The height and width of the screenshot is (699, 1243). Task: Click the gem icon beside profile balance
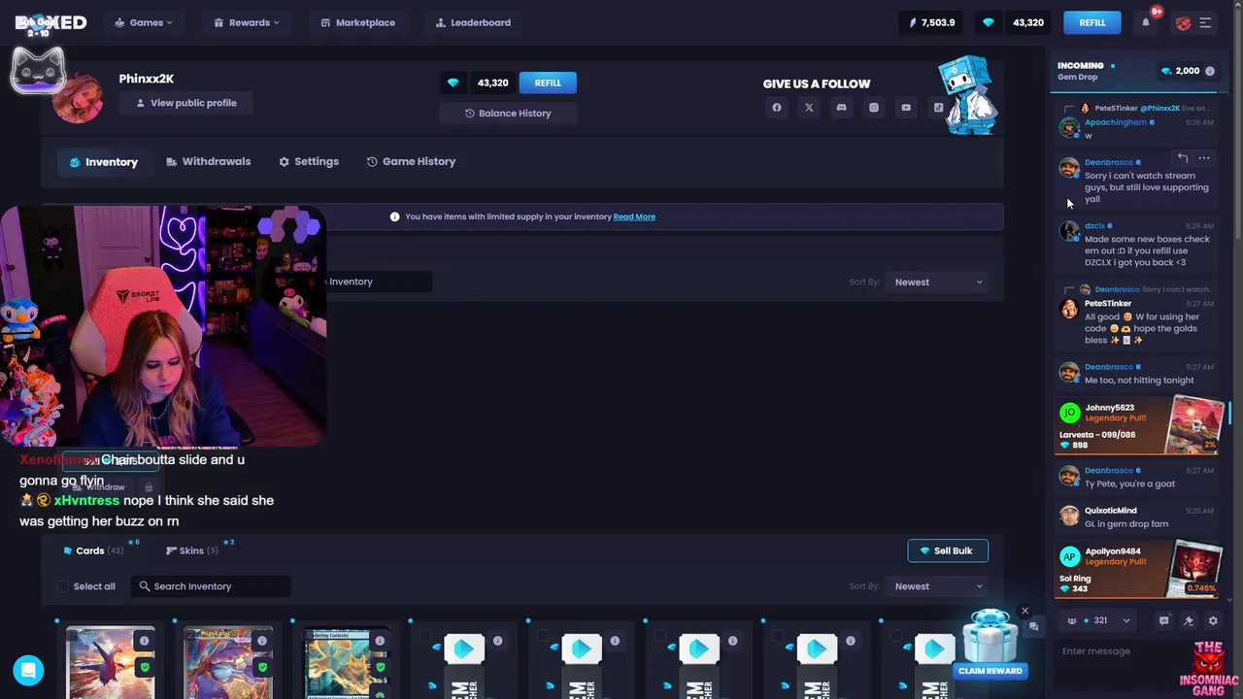453,83
